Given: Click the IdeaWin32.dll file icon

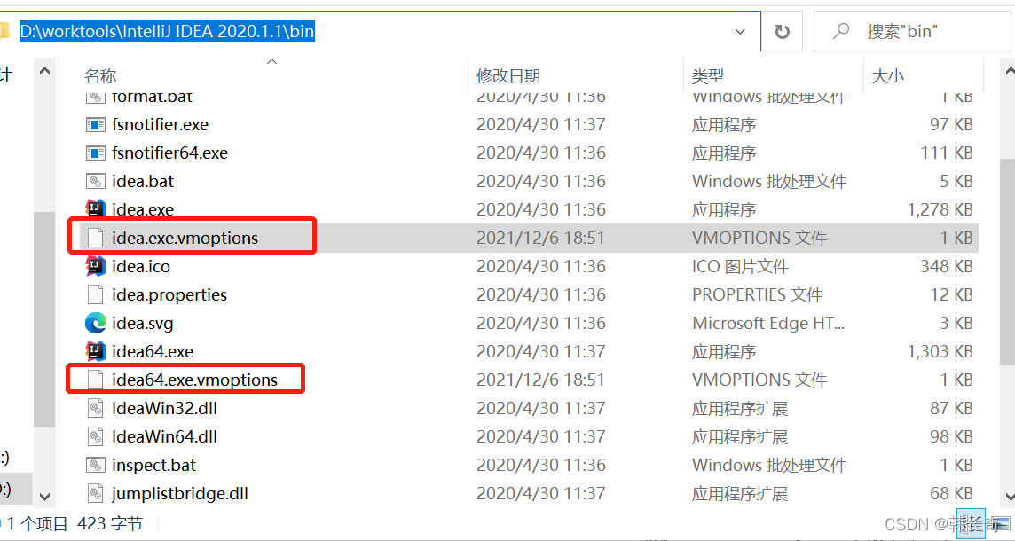Looking at the screenshot, I should click(96, 408).
